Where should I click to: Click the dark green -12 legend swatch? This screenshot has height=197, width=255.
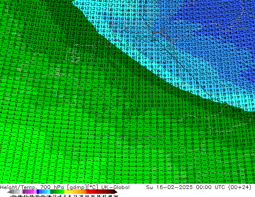[52, 191]
